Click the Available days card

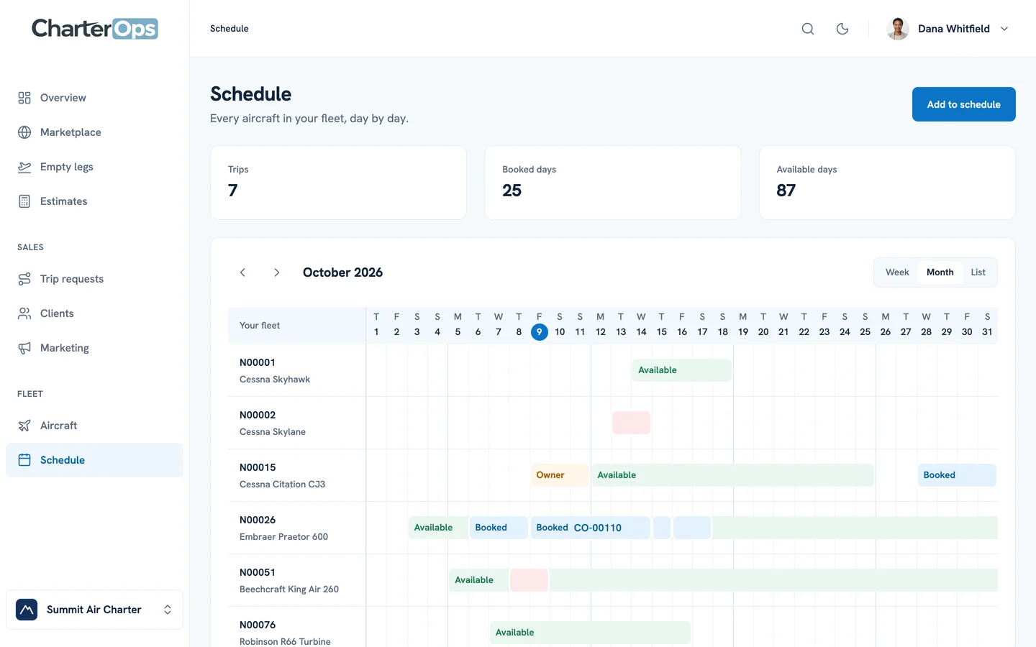(x=887, y=183)
